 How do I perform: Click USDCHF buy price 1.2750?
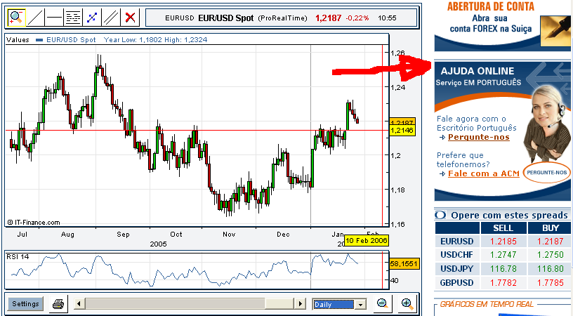tap(550, 255)
